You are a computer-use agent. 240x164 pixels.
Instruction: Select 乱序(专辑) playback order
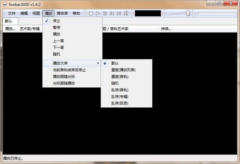(x=127, y=97)
